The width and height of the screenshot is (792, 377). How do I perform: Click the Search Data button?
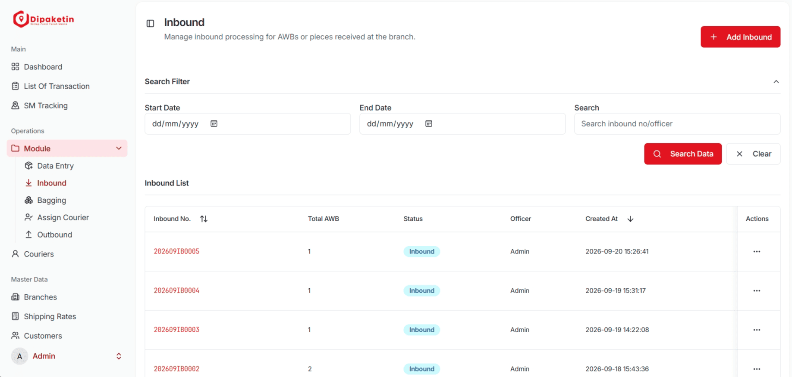683,154
